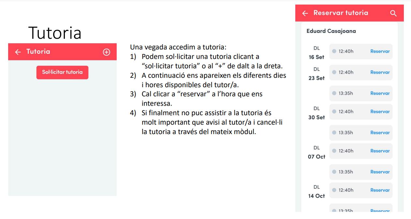Tap the gray dot for 07 Oct 12:40h
411x219 pixels.
click(334, 151)
